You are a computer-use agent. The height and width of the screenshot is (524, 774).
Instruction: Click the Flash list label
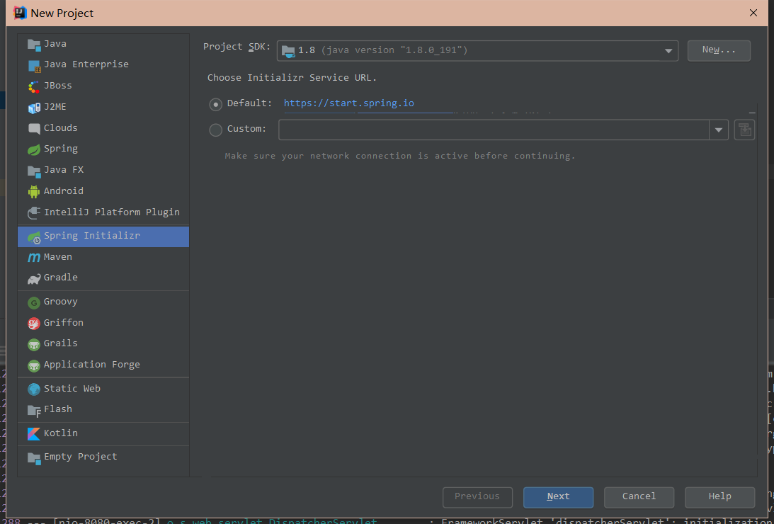(58, 409)
